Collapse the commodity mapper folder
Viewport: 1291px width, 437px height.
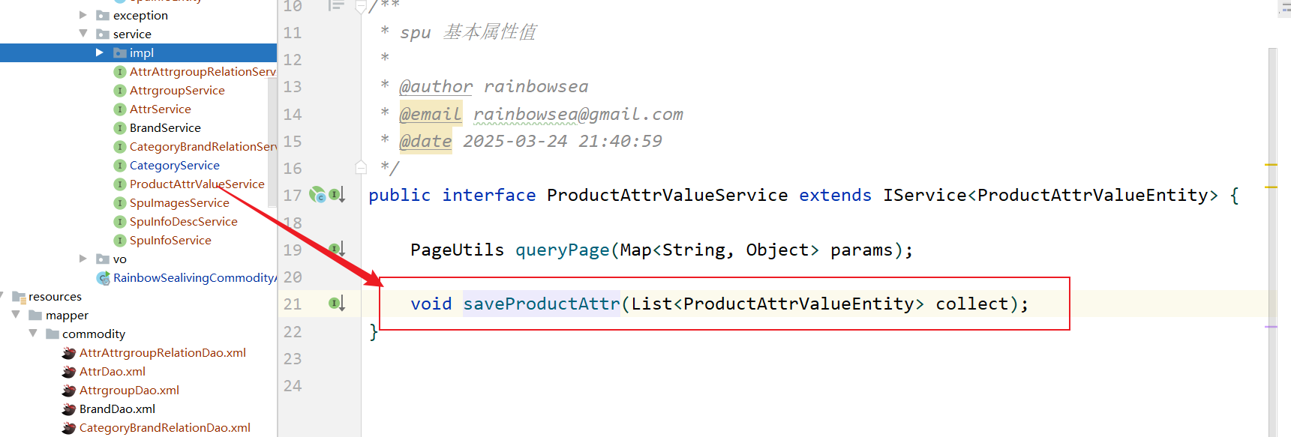click(x=32, y=334)
